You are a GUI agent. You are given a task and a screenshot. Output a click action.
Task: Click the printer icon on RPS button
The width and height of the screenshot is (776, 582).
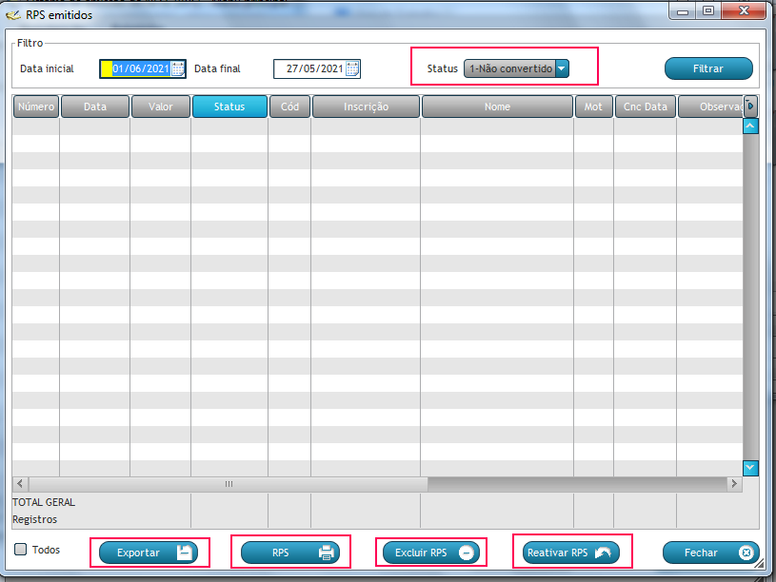[327, 553]
